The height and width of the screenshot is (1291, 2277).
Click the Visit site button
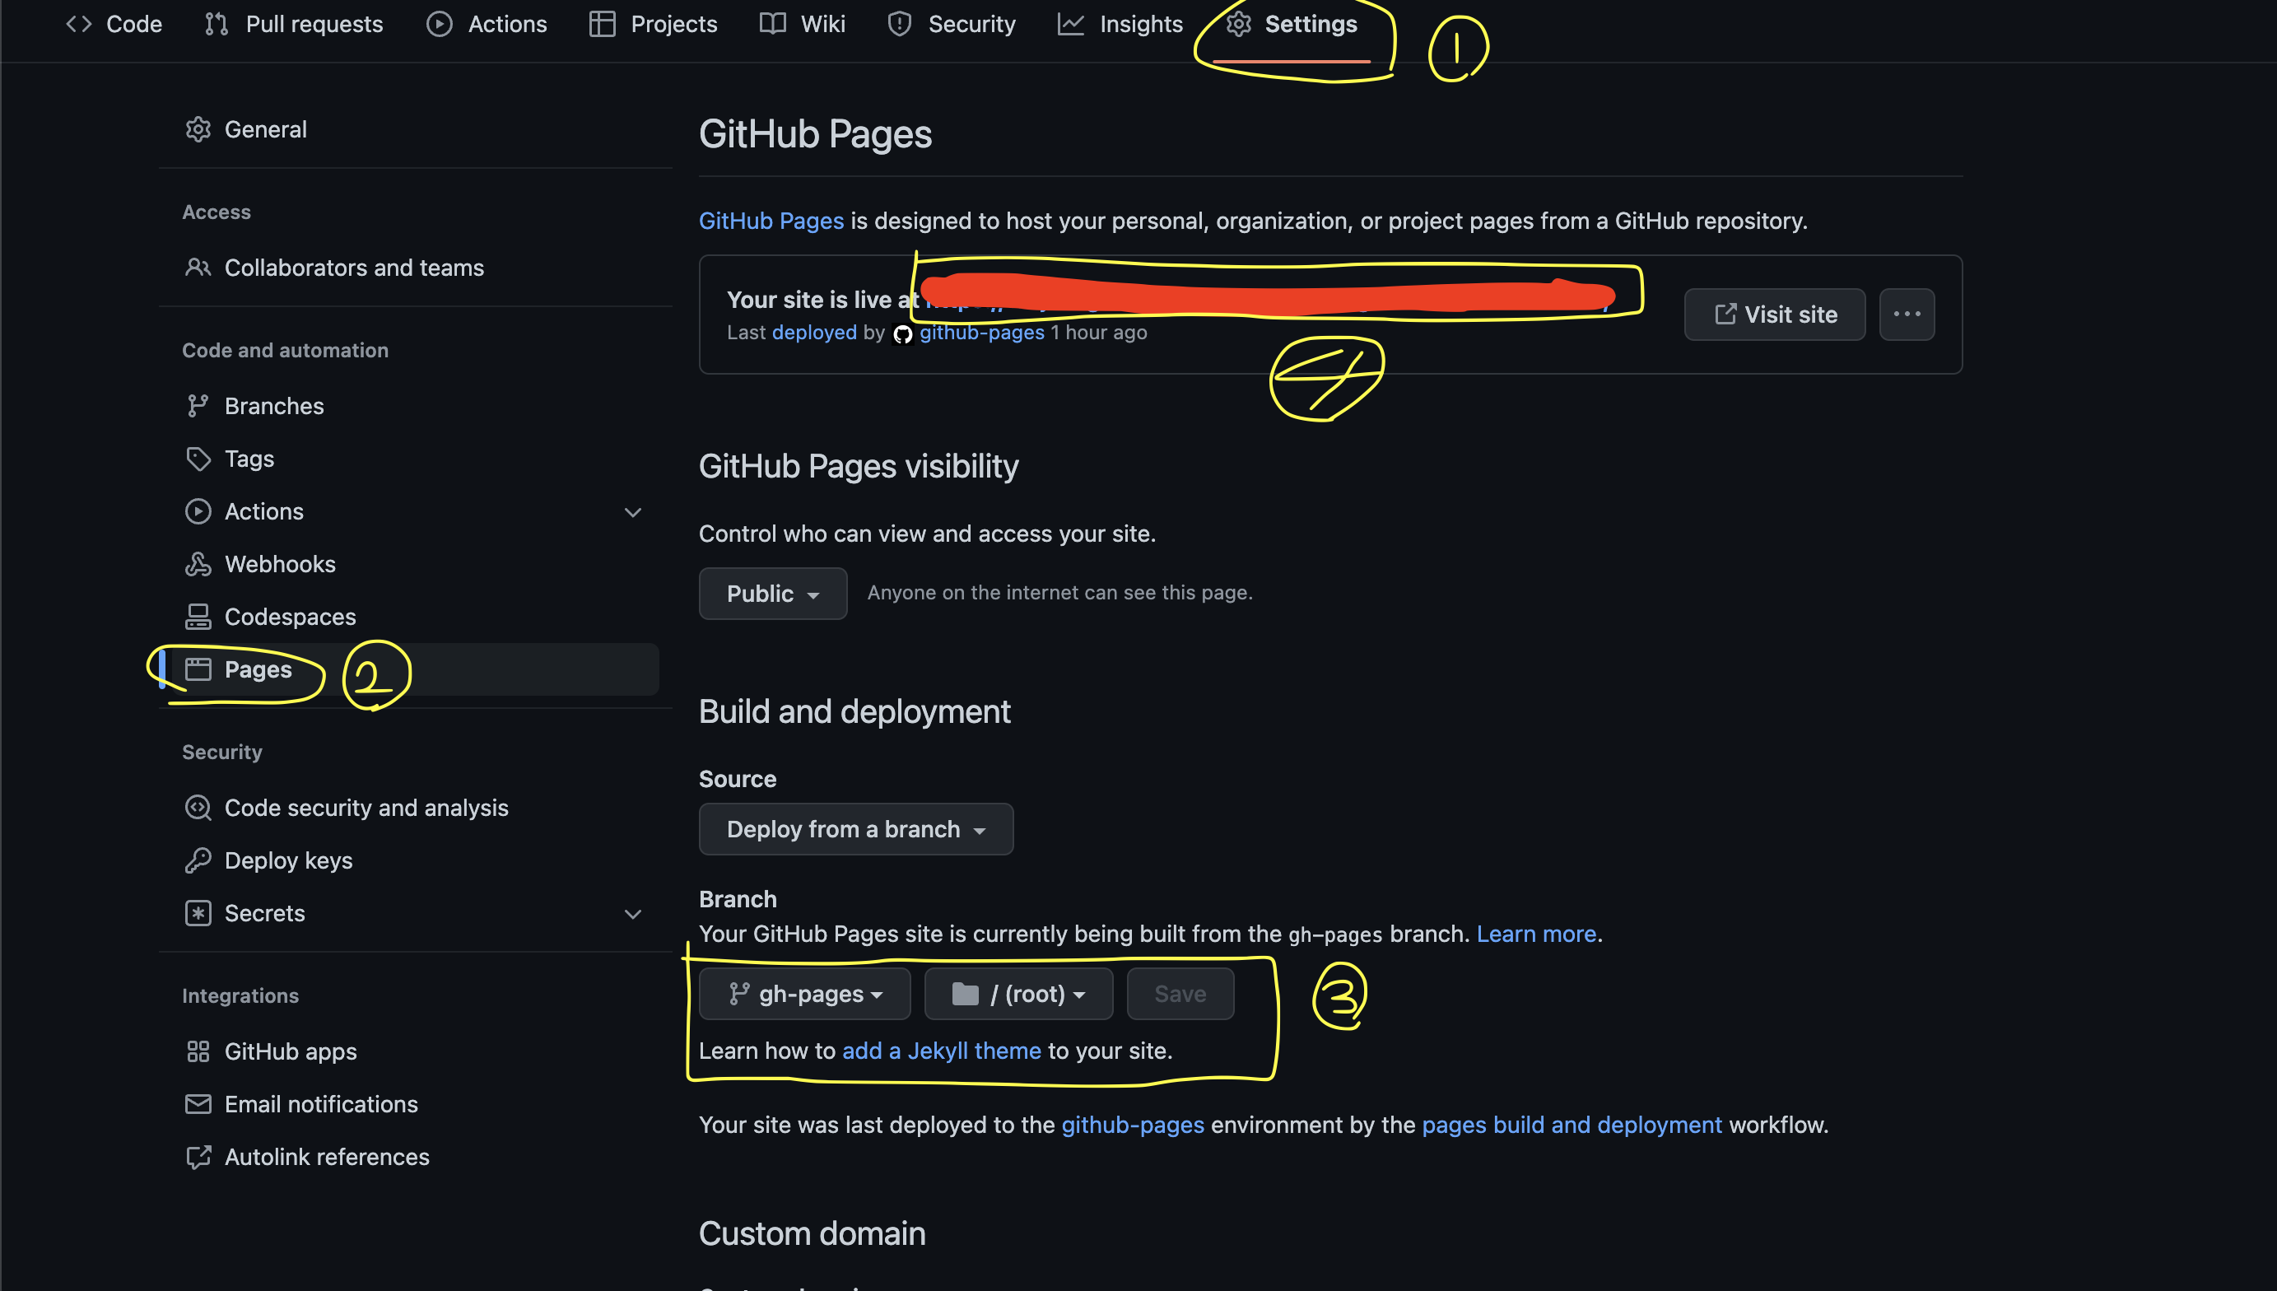click(1776, 314)
